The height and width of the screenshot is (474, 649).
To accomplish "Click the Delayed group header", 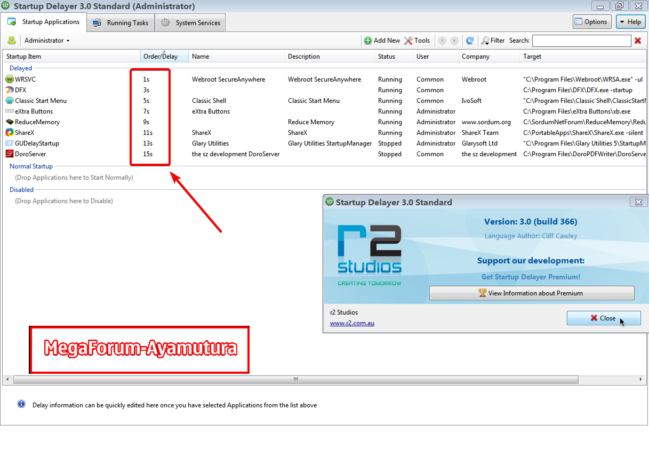I will tap(21, 68).
